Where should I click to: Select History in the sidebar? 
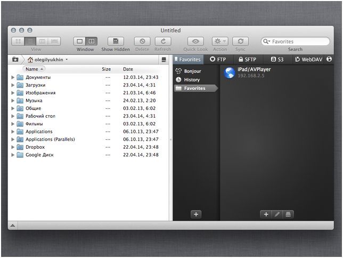[x=192, y=79]
